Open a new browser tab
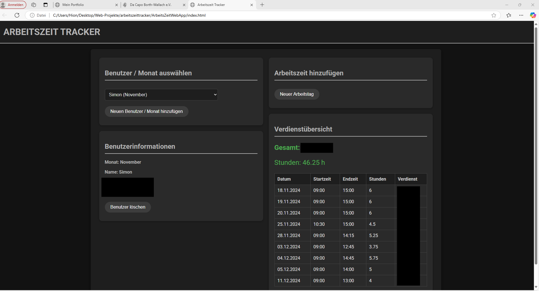This screenshot has height=291, width=539. click(262, 5)
